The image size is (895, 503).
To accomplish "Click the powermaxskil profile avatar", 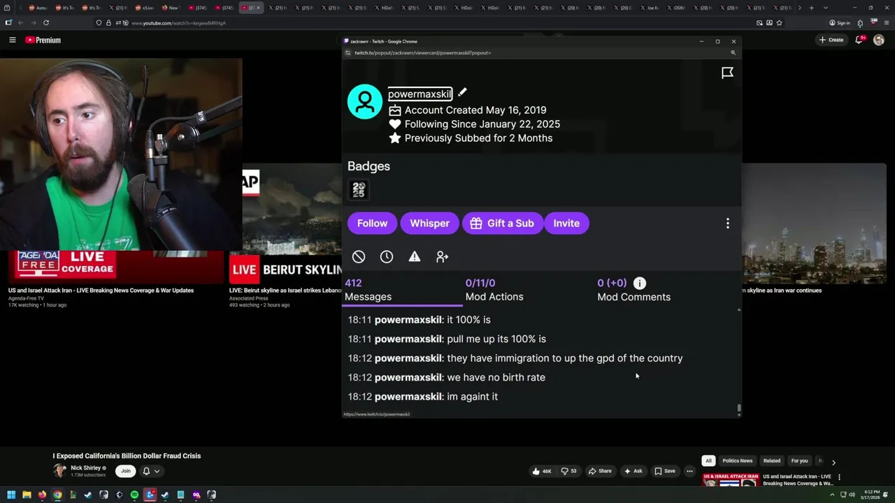I will [x=365, y=102].
